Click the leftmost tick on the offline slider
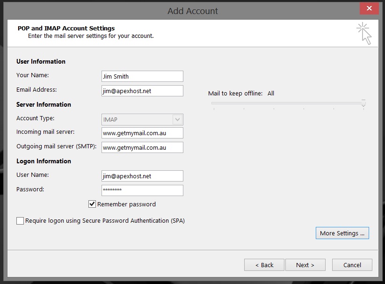Viewport: 385px width, 284px height. (x=213, y=108)
